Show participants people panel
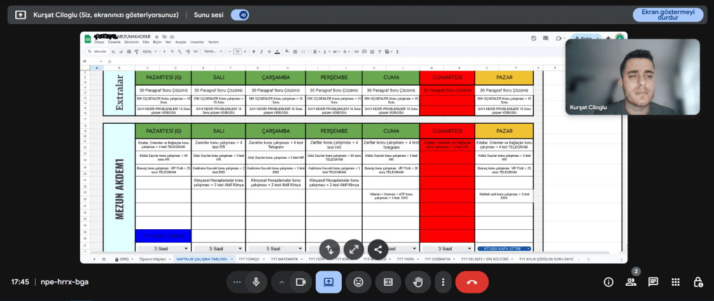Screen dimensions: 714x301 (631, 282)
